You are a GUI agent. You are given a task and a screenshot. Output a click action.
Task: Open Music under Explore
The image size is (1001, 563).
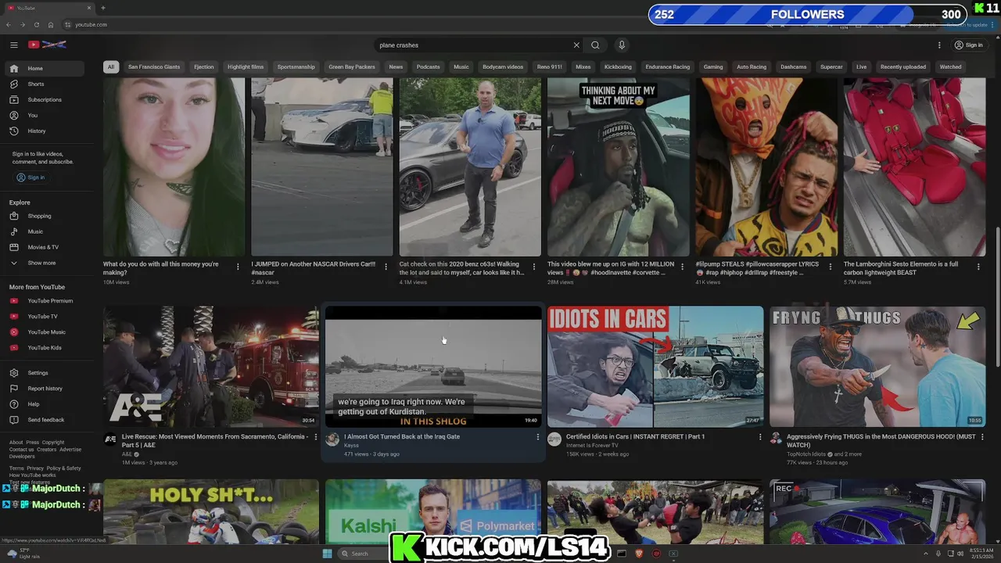pyautogui.click(x=44, y=231)
